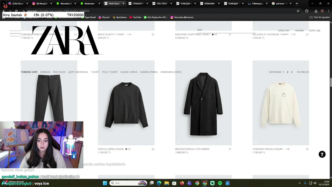Switch to view layout 1
Viewport: 332px width, 187px height.
pyautogui.click(x=283, y=72)
